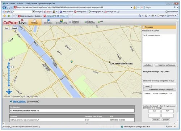Click the Home icon in command bar
Viewport: 181px width, 131px height.
(x=140, y=16)
